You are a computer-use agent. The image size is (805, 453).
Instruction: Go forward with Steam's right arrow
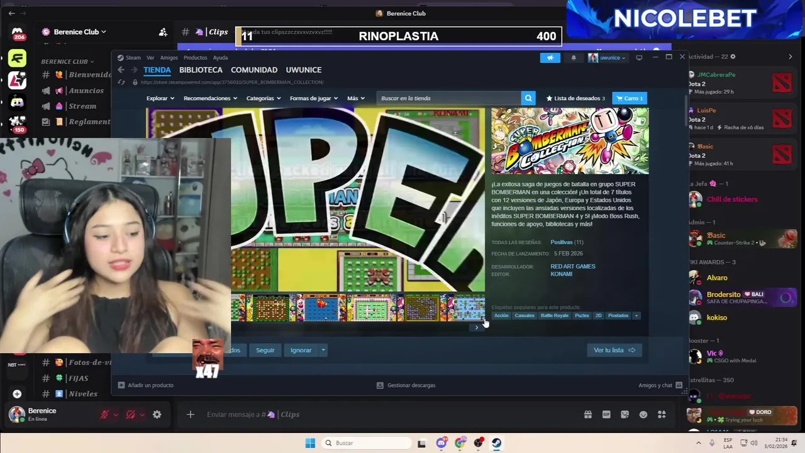[134, 70]
